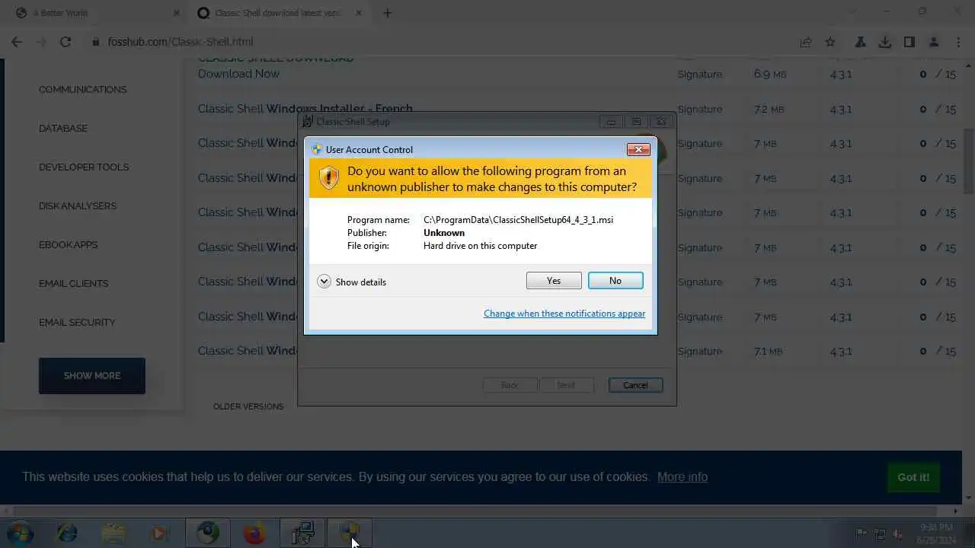Screen dimensions: 975x548
Task: Expand Show details in UAC dialog
Action: (352, 282)
